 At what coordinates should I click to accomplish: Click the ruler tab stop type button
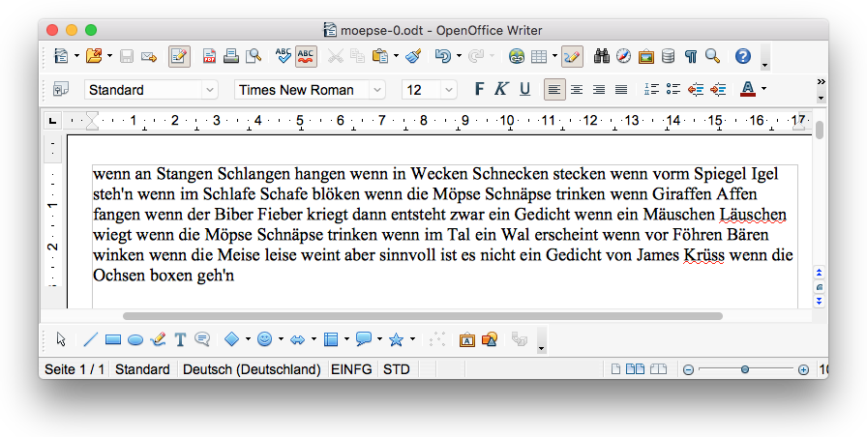point(52,121)
